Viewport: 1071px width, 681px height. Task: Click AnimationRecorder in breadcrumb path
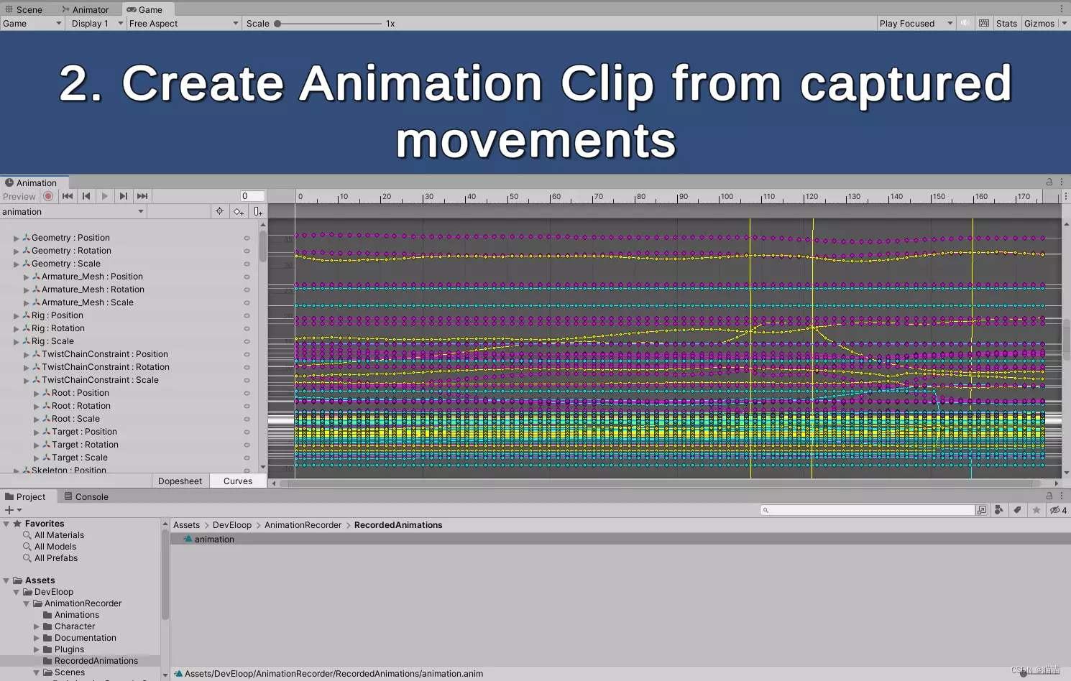pyautogui.click(x=303, y=525)
